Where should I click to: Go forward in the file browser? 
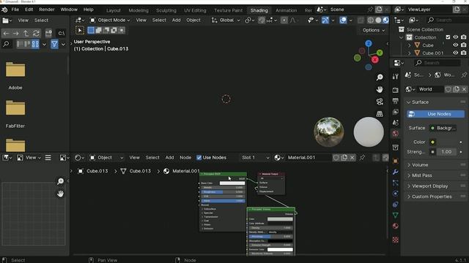point(15,33)
